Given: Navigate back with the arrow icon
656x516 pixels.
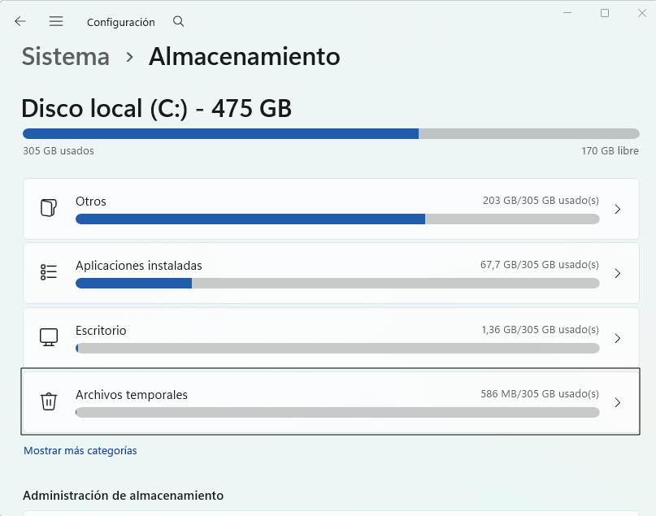Looking at the screenshot, I should point(20,21).
